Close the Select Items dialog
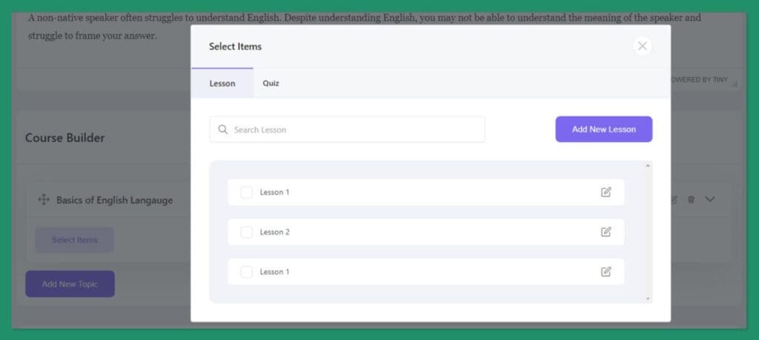Screen dimensions: 759x340 642,46
